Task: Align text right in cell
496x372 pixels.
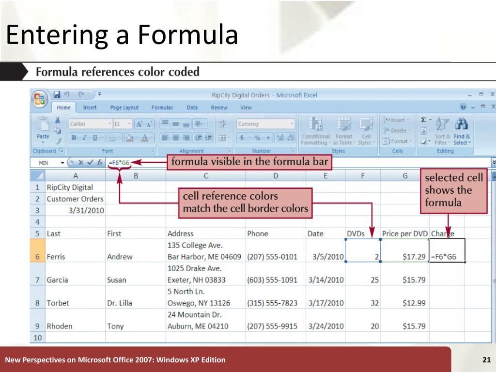Action: click(x=186, y=138)
